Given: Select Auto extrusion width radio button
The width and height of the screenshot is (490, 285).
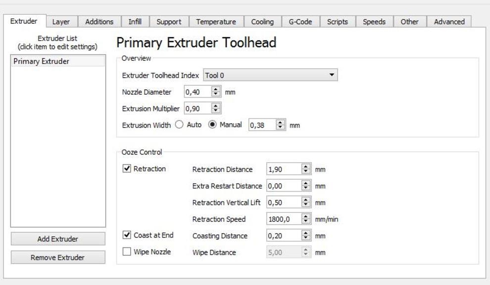Looking at the screenshot, I should tap(179, 125).
